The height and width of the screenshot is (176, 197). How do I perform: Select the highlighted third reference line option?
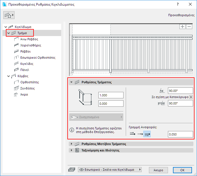[x=147, y=134]
